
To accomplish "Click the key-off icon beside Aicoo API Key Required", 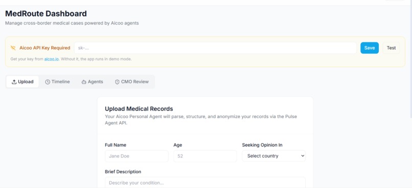I will (13, 48).
